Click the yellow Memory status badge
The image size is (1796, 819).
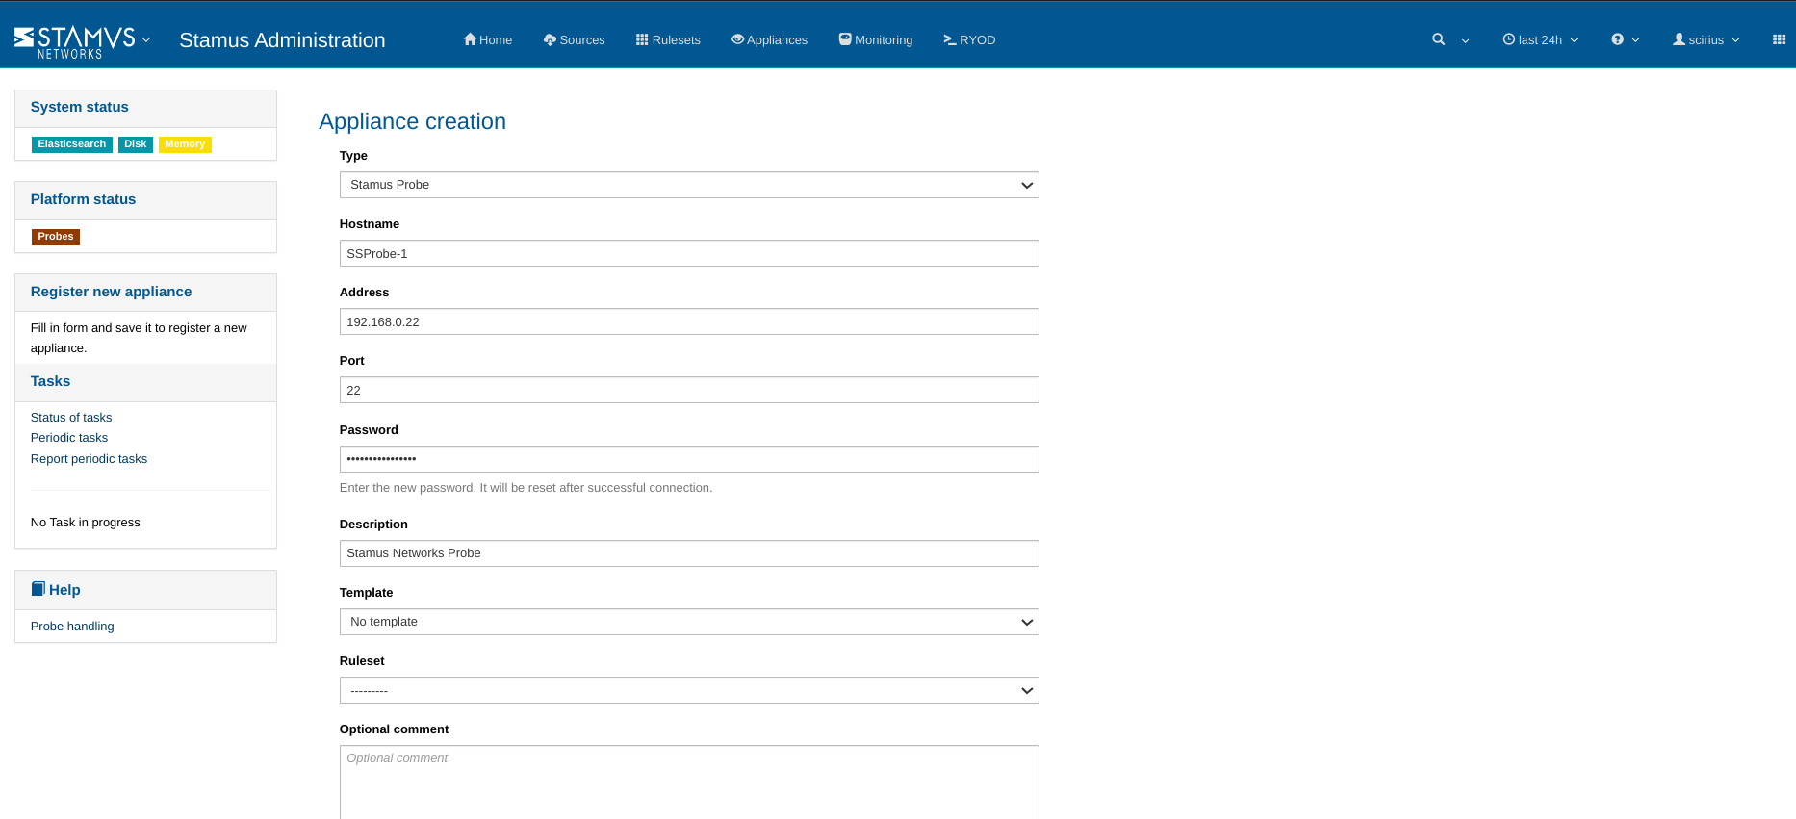(x=185, y=144)
